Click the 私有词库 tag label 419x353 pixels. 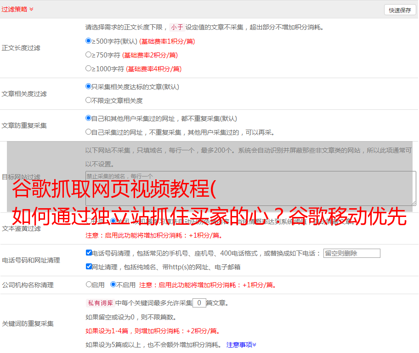pyautogui.click(x=99, y=303)
